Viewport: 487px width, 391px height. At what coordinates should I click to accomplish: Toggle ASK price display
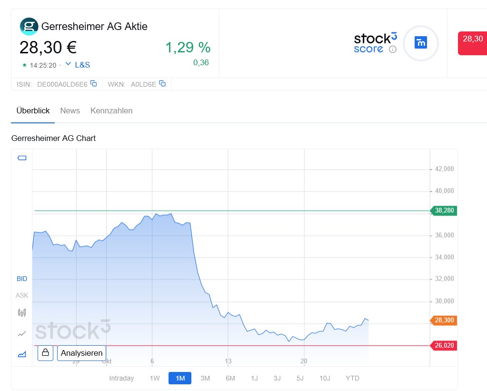point(22,295)
